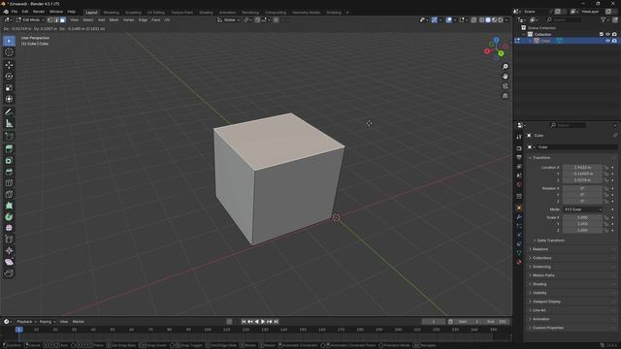The width and height of the screenshot is (621, 349).
Task: Open the Material properties tab icon
Action: click(519, 262)
